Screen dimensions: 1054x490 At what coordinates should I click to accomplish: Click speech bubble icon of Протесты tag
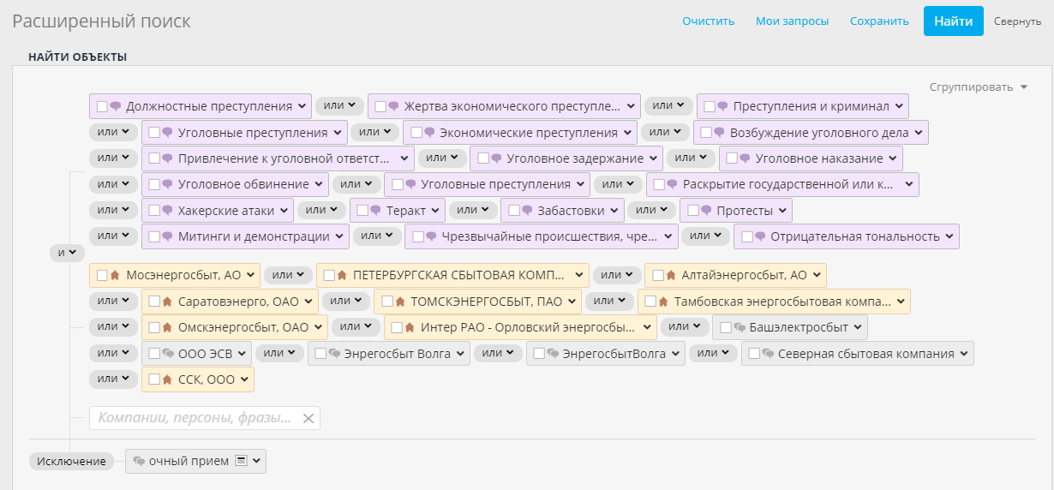(706, 210)
